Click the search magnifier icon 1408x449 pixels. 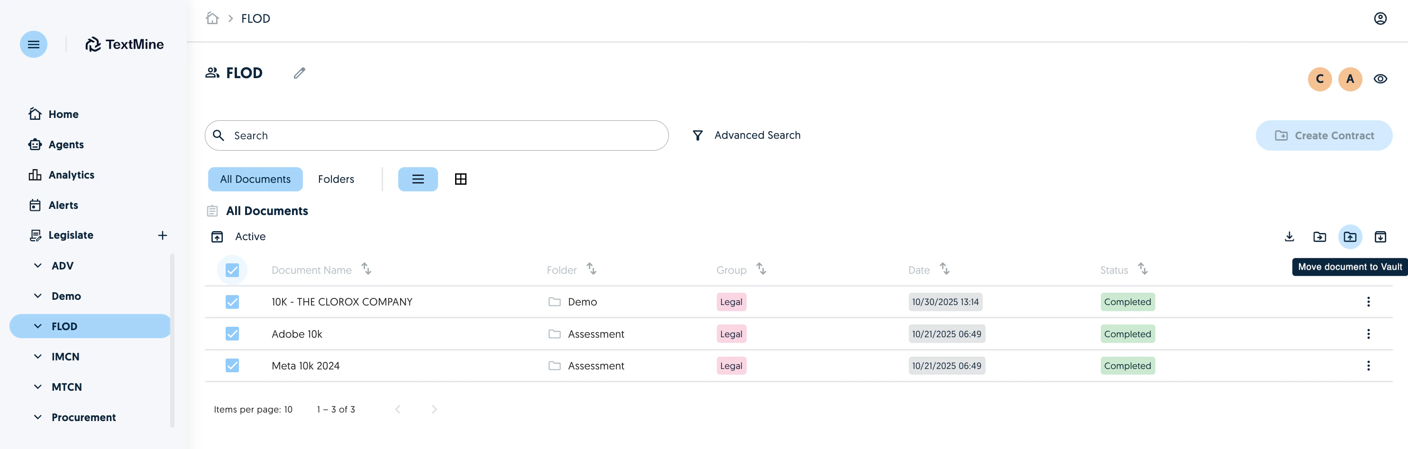[x=219, y=135]
